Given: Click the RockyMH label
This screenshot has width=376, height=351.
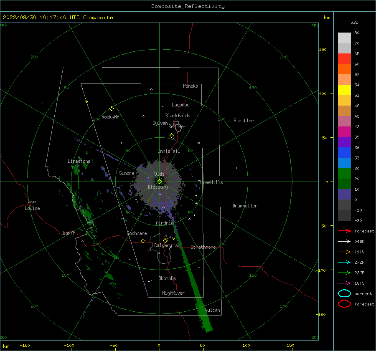Looking at the screenshot, I should (110, 117).
